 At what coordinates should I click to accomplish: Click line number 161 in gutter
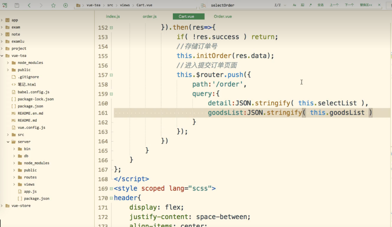tap(103, 113)
